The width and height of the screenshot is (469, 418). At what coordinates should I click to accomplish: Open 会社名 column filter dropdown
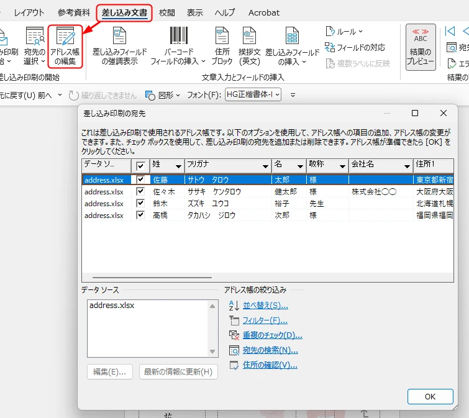[x=407, y=166]
